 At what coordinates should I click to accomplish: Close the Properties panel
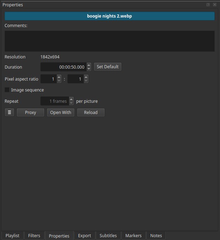215,5
